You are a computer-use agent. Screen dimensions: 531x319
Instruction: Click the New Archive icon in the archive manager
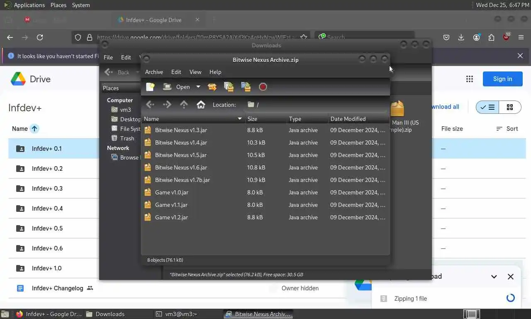point(150,87)
